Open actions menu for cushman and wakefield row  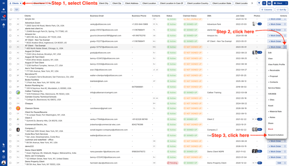click(x=285, y=141)
